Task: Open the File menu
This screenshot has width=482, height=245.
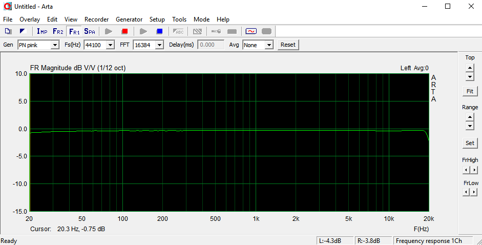Action: 8,19
